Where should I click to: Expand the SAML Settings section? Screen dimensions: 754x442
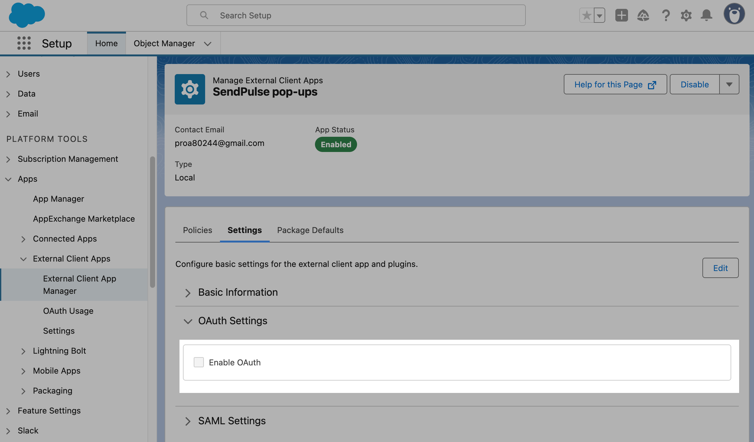188,421
